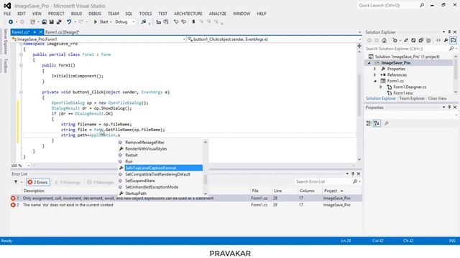The image size is (460, 258).
Task: Open the Toolbox side tab
Action: [5, 65]
